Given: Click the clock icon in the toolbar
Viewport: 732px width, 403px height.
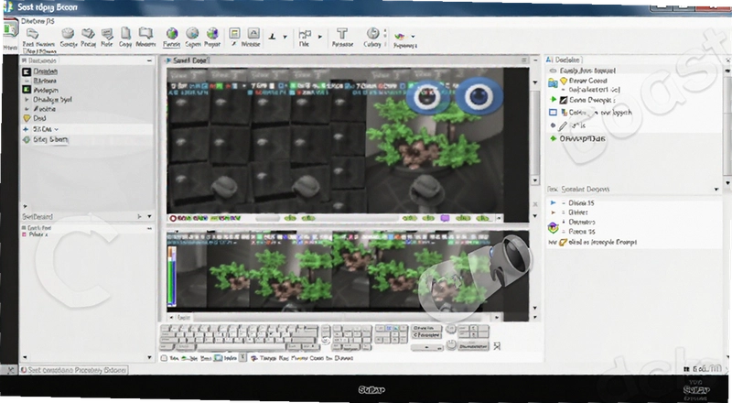Looking at the screenshot, I should 372,33.
